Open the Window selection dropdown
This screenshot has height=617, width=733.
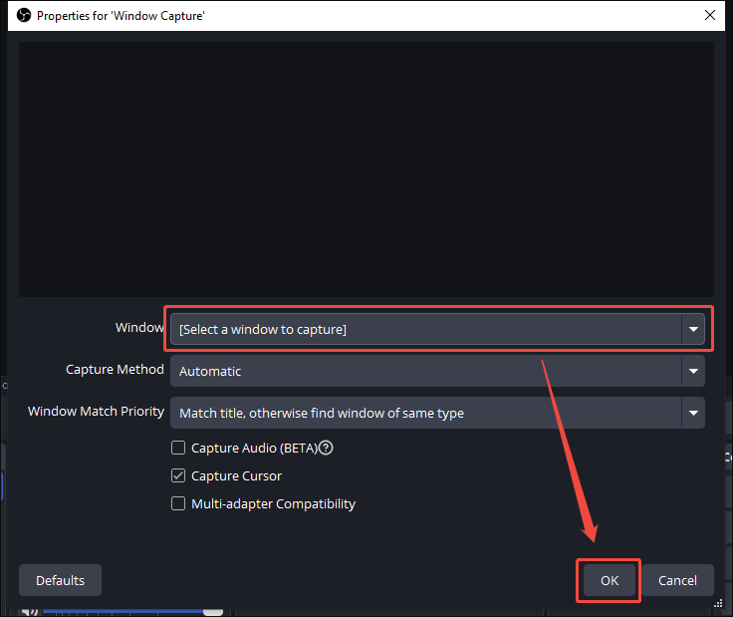437,329
